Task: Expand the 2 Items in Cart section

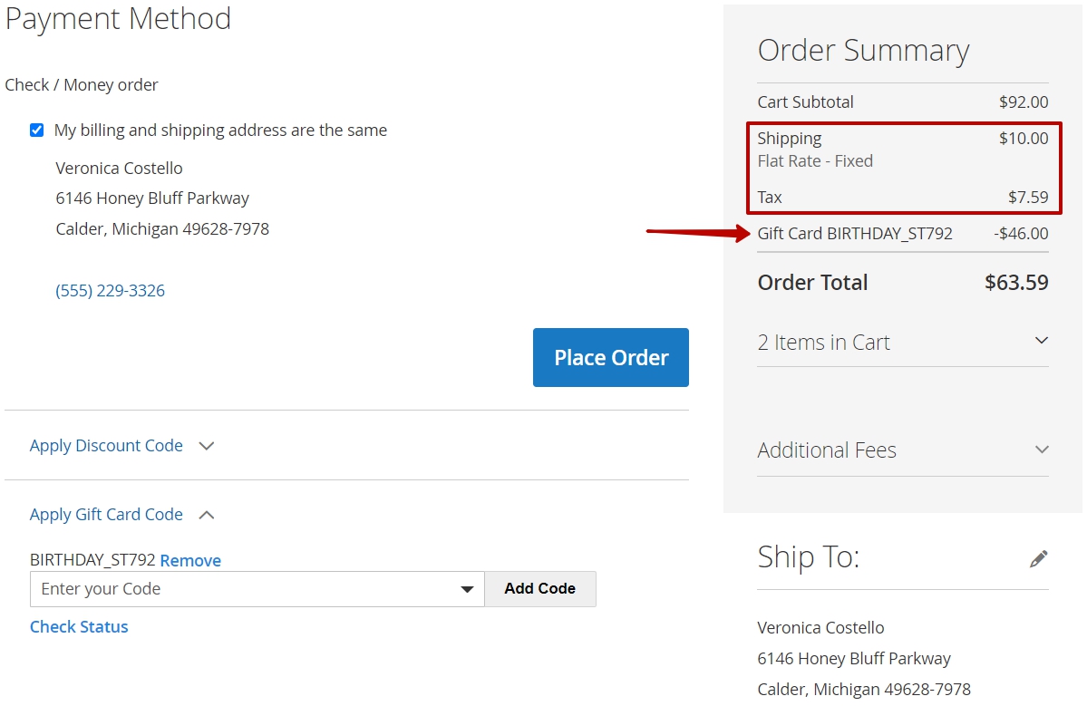Action: click(x=903, y=343)
